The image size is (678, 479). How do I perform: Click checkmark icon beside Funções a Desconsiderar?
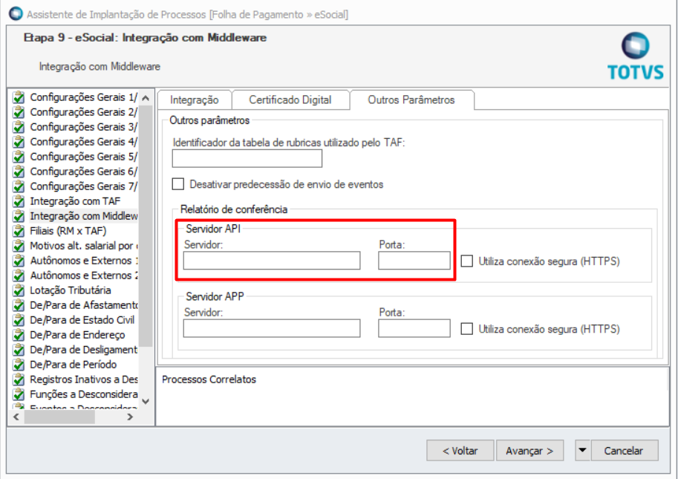point(19,394)
